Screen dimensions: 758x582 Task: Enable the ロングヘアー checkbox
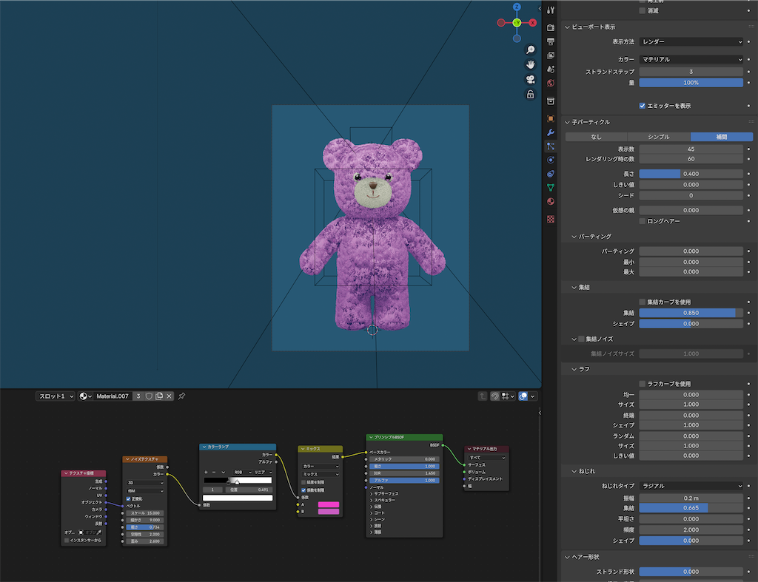[643, 221]
